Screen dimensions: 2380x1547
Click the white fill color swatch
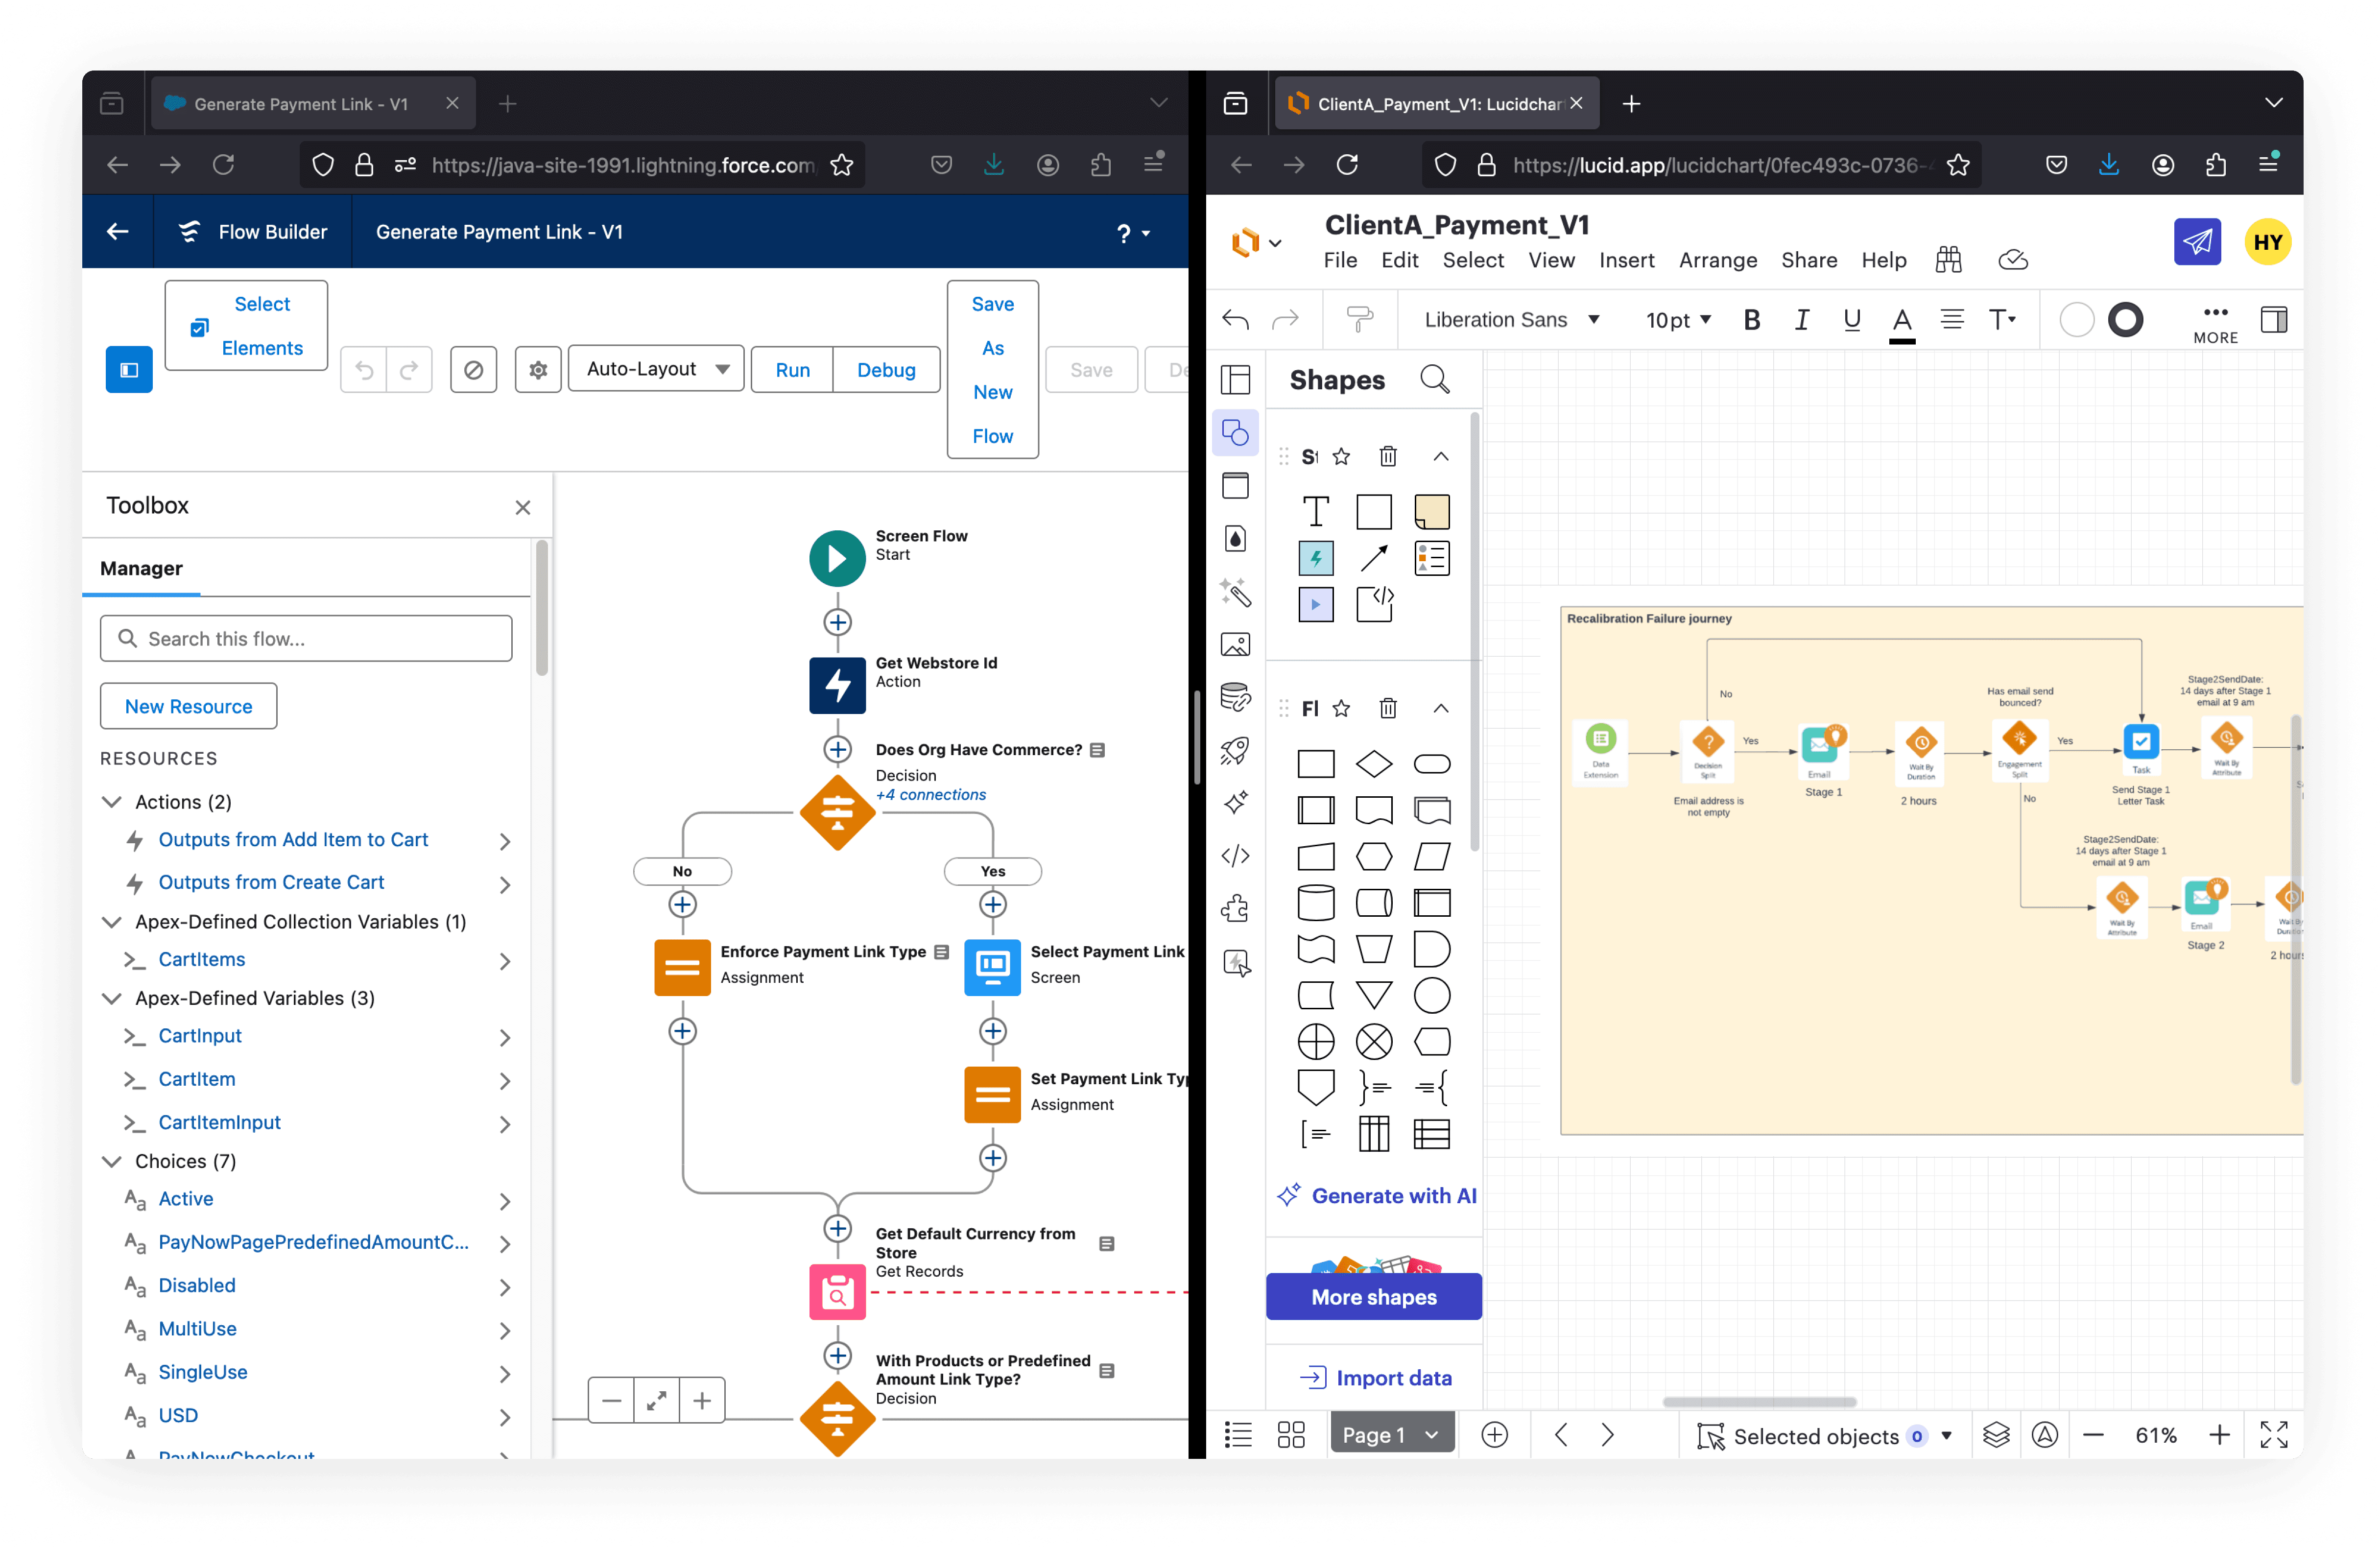click(x=2076, y=320)
